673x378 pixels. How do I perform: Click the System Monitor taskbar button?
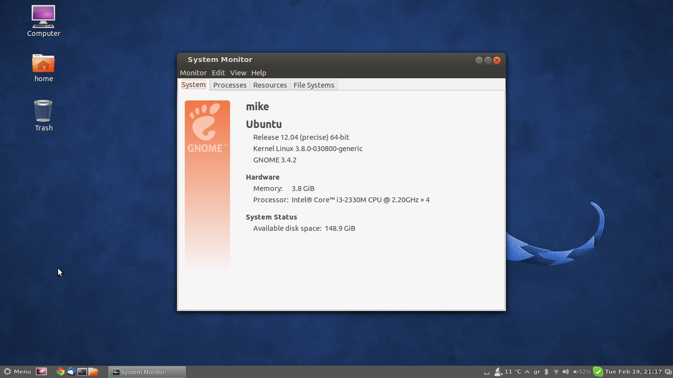[147, 372]
